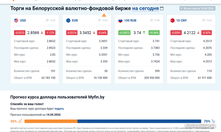Viewport: 221px width, 132px height.
Task: Click the blue segment of forecast bar
Action: (139, 121)
